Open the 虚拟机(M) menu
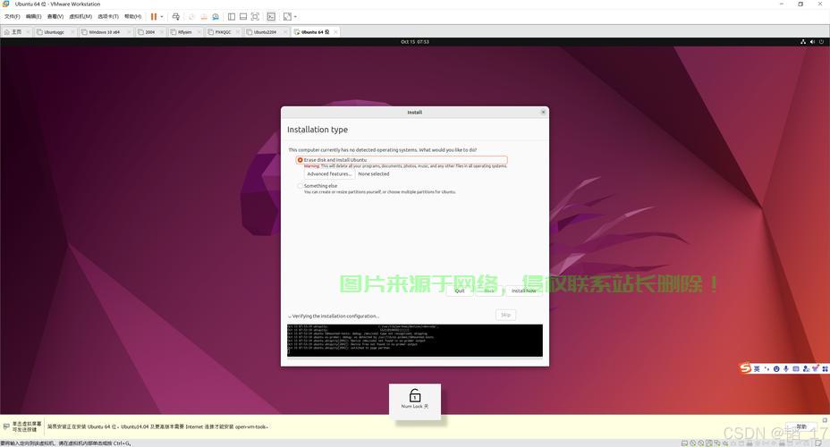Screen dimensions: 830x447 point(80,17)
